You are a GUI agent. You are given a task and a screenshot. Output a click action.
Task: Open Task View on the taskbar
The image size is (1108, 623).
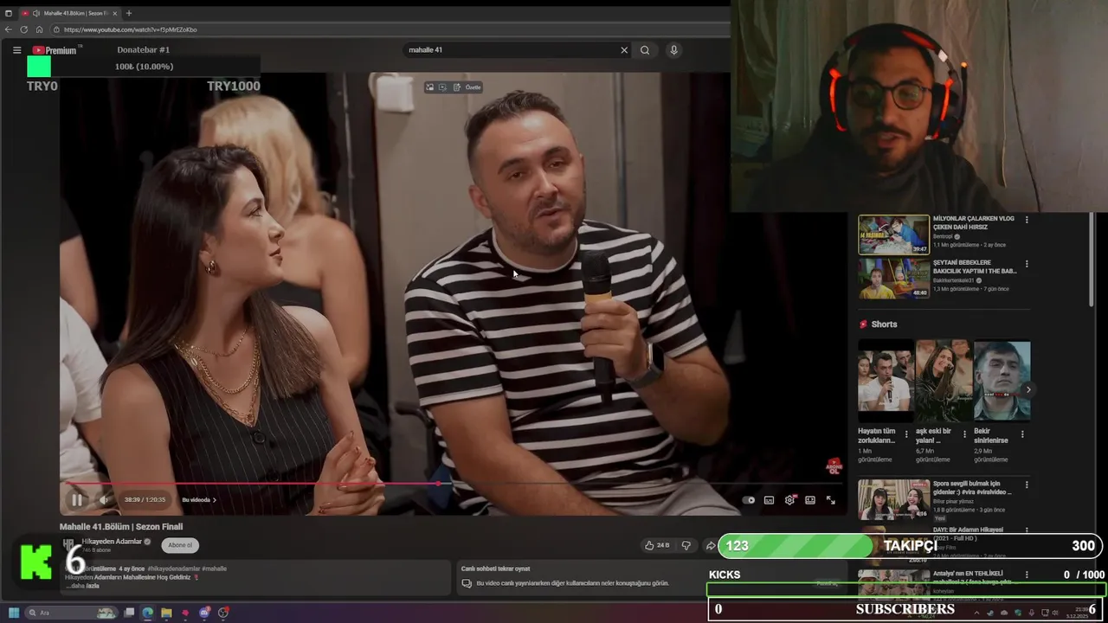(x=129, y=613)
